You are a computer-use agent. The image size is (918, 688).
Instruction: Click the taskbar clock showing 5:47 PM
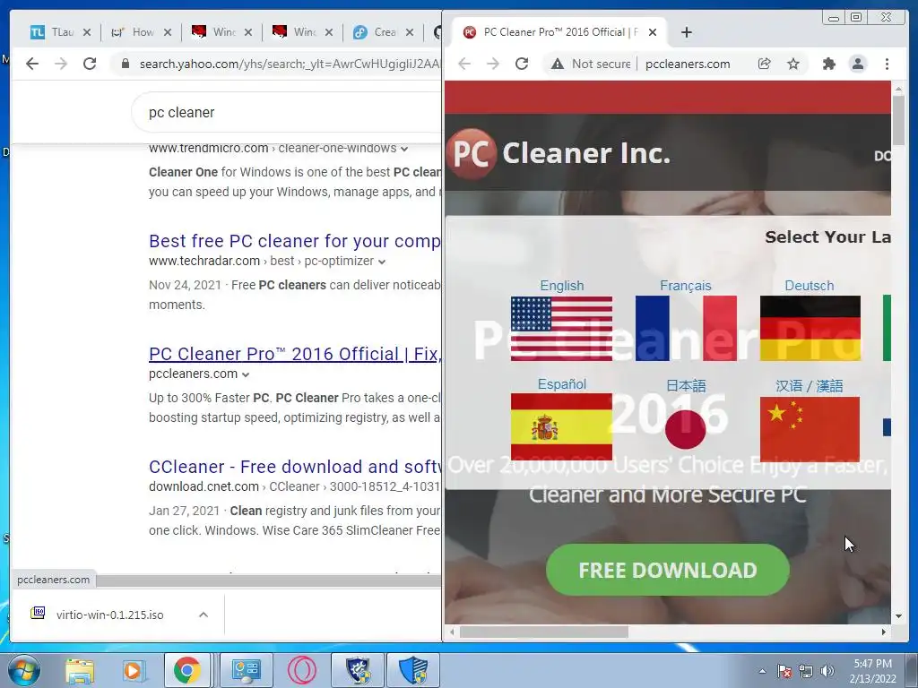[873, 671]
